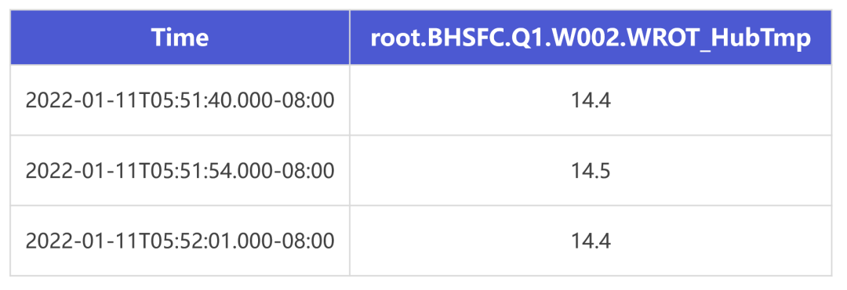Highlight the middle row's temperature value
The width and height of the screenshot is (847, 290).
click(591, 171)
